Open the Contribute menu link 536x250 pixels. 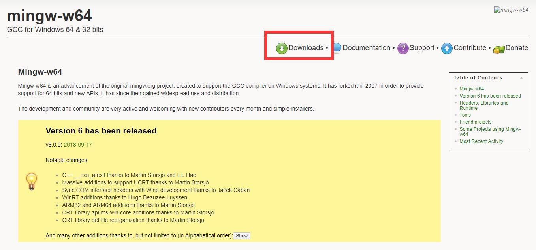click(470, 48)
